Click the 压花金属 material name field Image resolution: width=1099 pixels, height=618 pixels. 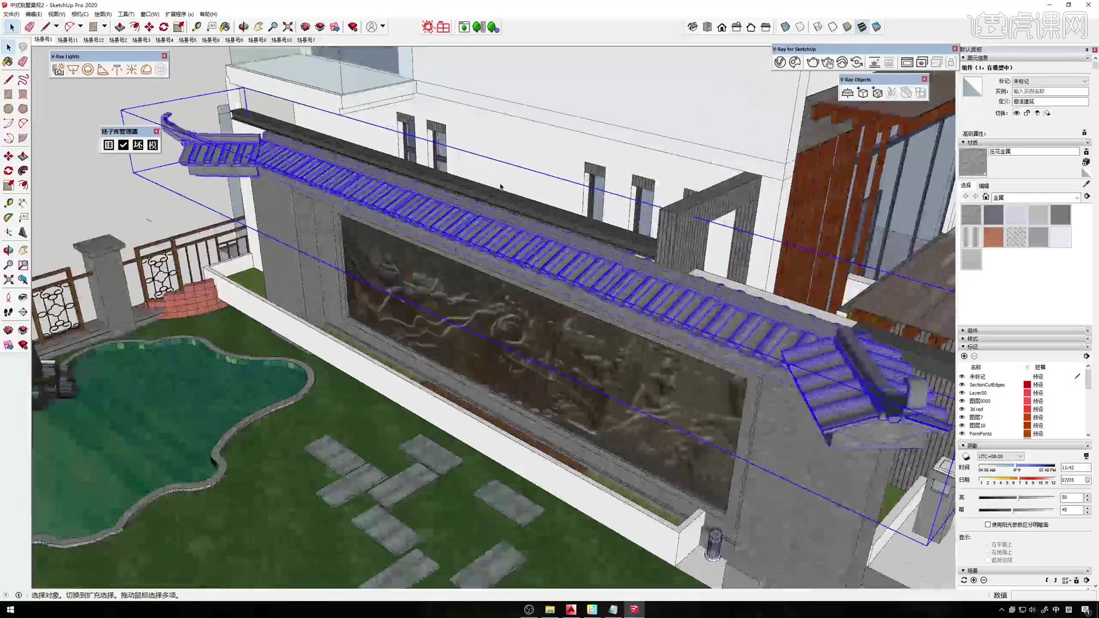[1034, 152]
